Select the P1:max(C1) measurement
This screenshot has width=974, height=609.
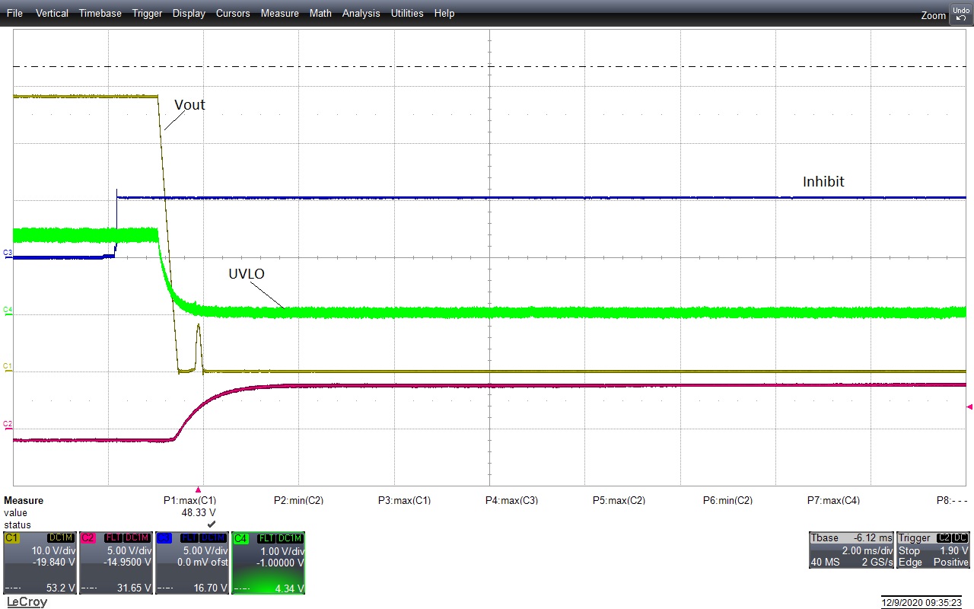(x=189, y=500)
